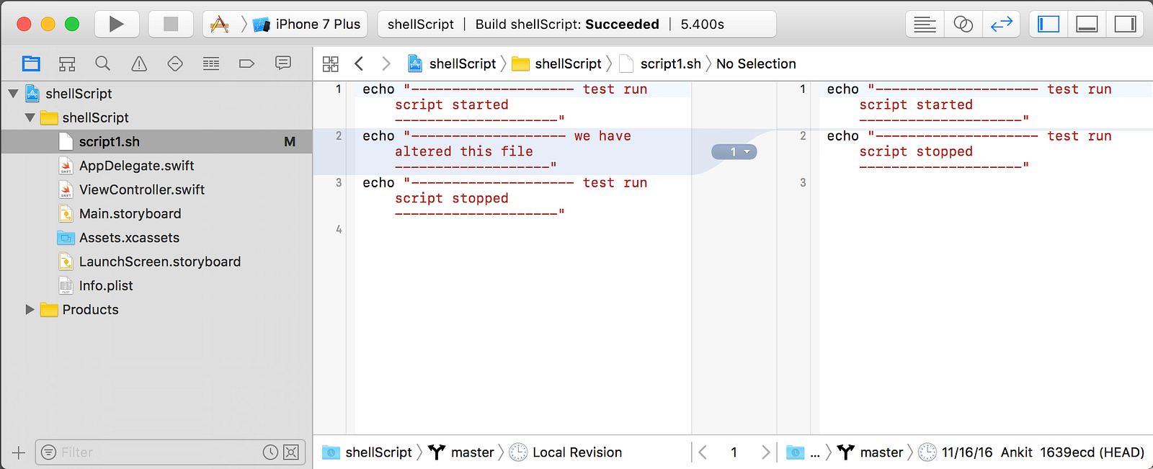Screen dimensions: 1153x469
Task: Choose Local Revision in the left pane
Action: click(566, 452)
